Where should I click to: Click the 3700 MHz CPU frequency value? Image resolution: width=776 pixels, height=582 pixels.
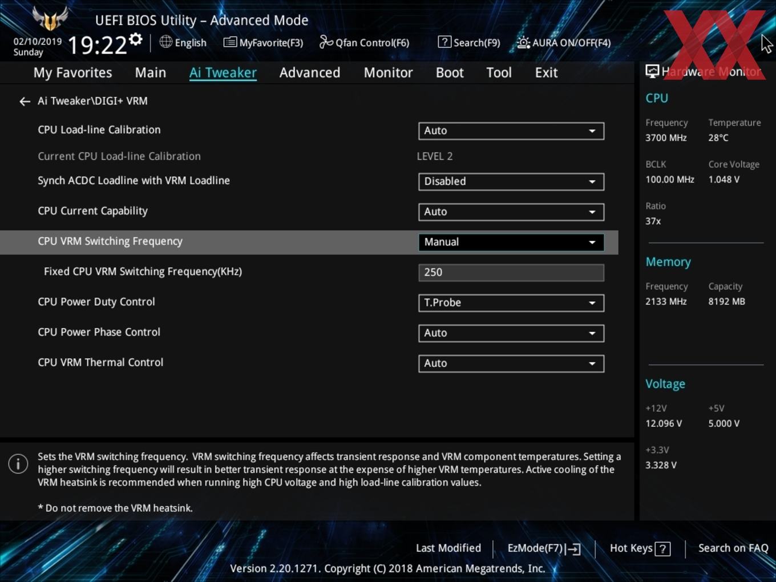(x=666, y=138)
